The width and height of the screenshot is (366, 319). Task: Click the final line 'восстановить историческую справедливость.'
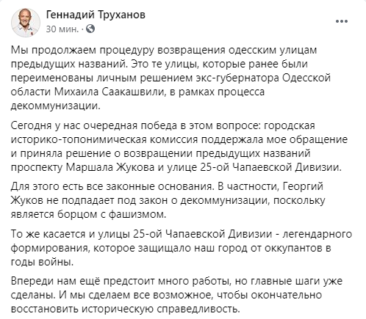click(x=125, y=309)
